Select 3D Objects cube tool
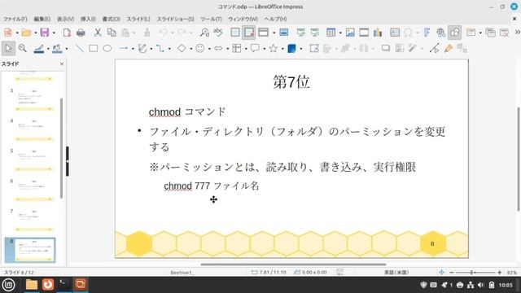 click(x=291, y=49)
